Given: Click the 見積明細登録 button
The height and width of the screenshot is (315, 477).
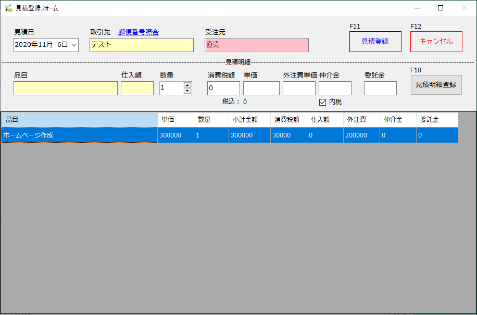Looking at the screenshot, I should pos(436,85).
